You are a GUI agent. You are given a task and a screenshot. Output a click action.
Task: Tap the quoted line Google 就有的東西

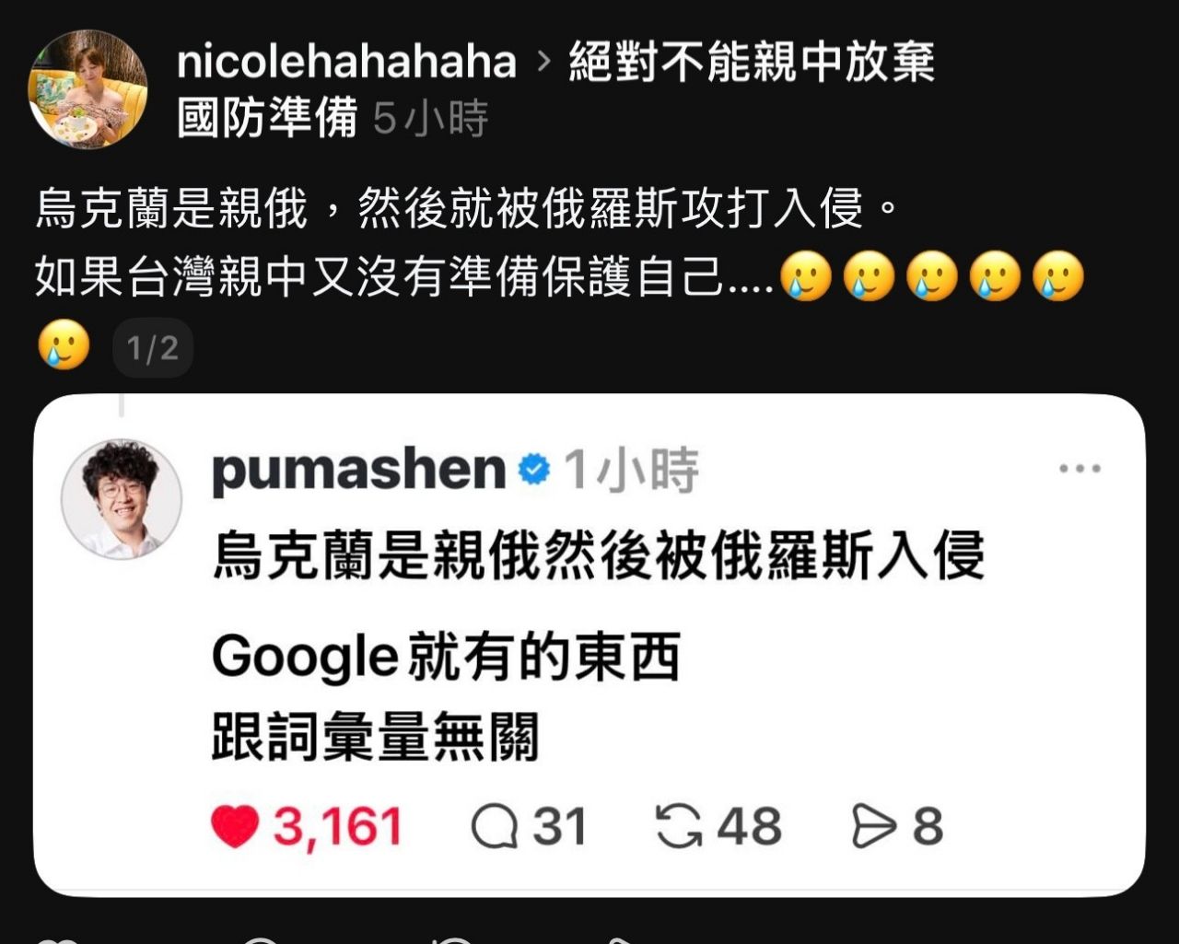(x=447, y=657)
